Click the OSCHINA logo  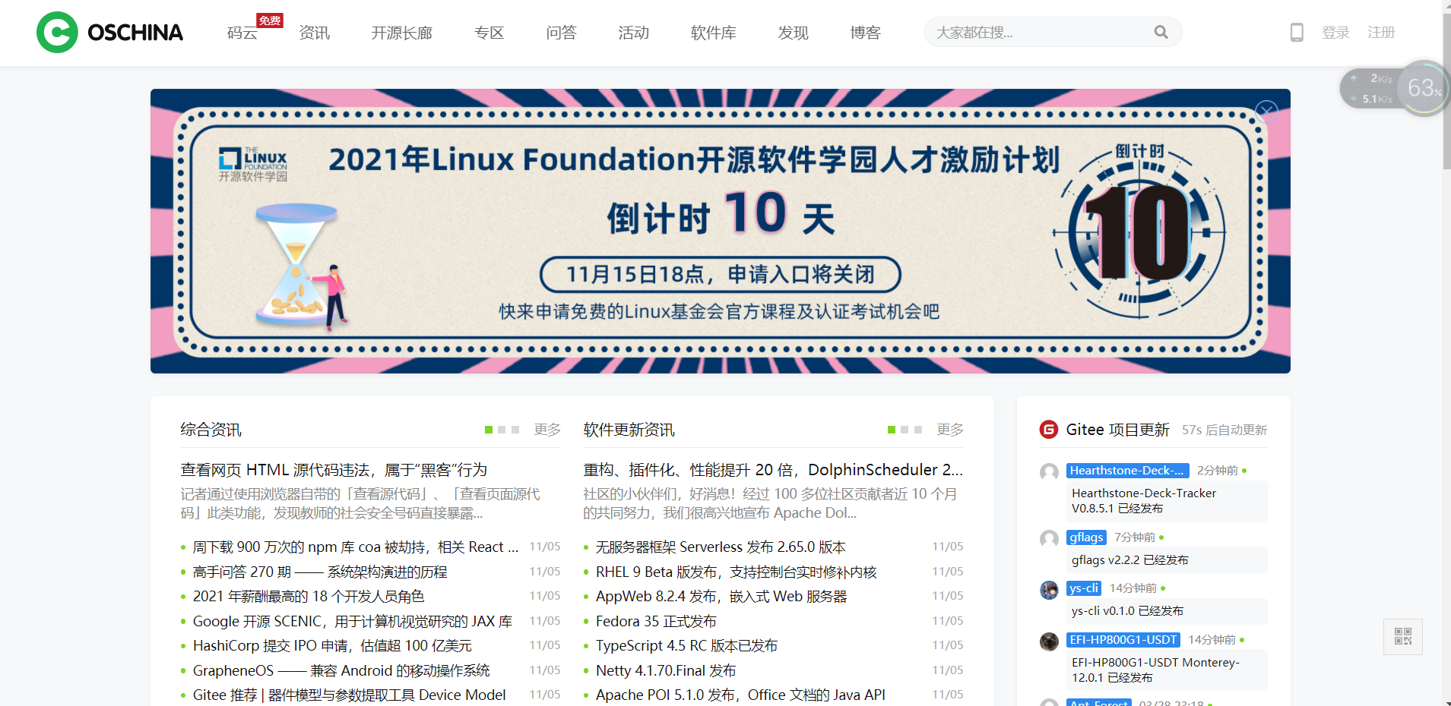coord(109,33)
